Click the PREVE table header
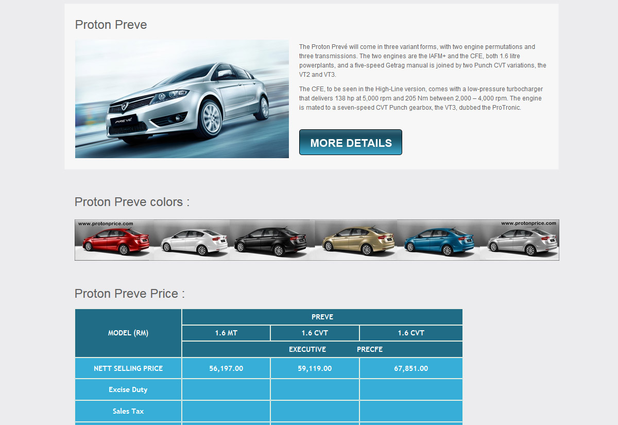Image resolution: width=618 pixels, height=425 pixels. click(322, 317)
